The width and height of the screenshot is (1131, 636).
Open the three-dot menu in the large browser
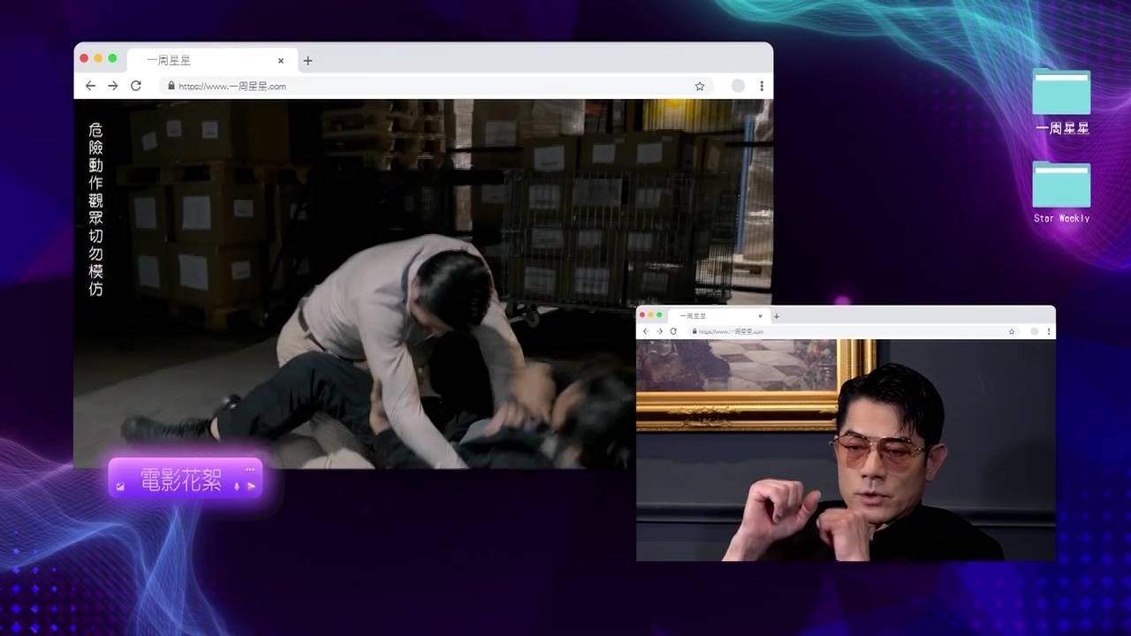(x=762, y=86)
